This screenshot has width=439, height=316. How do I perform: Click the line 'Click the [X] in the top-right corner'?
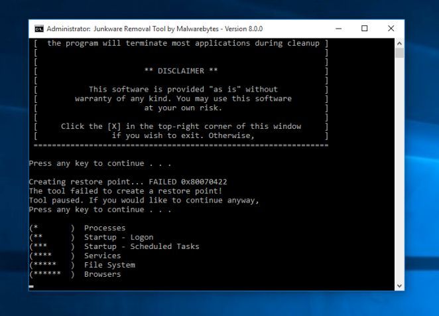pyautogui.click(x=181, y=126)
